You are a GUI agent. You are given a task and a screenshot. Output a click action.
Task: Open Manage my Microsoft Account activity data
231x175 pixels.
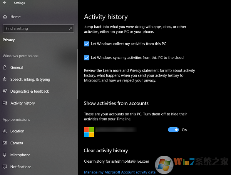[120, 172]
